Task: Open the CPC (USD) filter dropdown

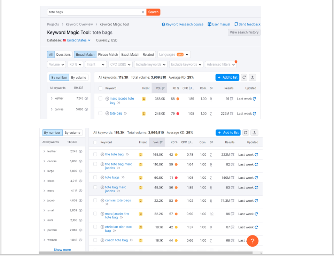Action: pyautogui.click(x=121, y=64)
